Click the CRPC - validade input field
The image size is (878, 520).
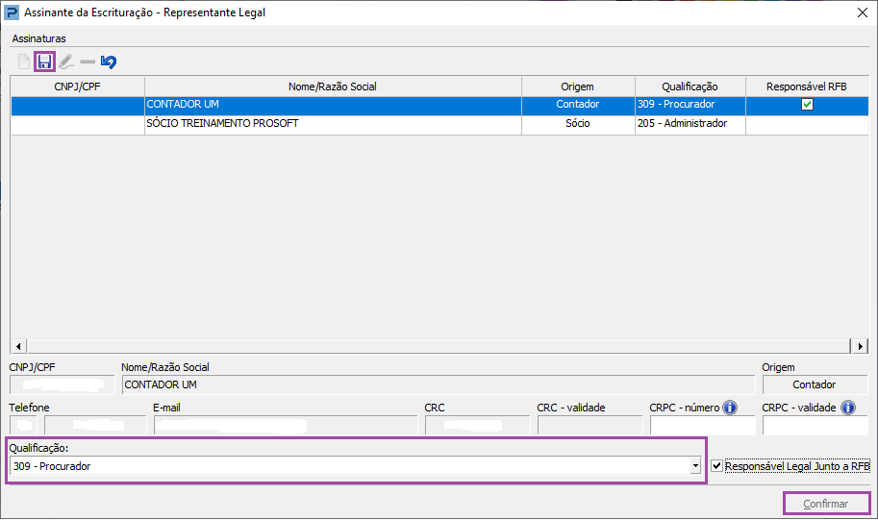pyautogui.click(x=815, y=425)
